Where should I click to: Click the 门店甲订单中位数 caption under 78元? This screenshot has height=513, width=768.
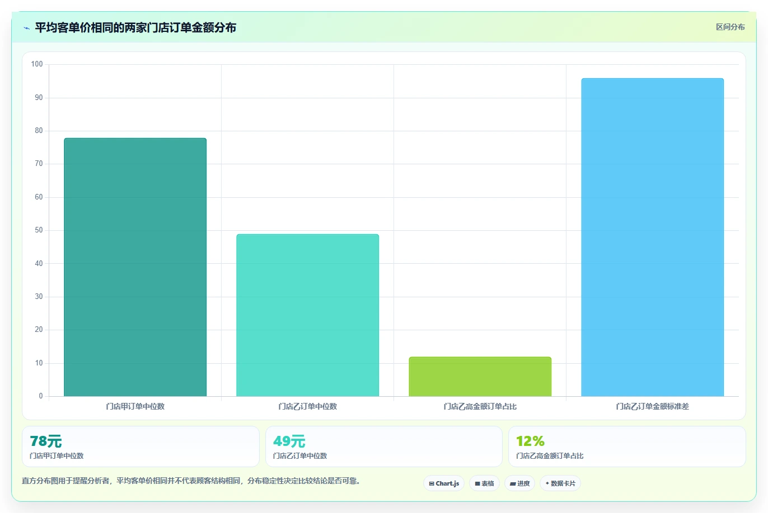tap(57, 456)
